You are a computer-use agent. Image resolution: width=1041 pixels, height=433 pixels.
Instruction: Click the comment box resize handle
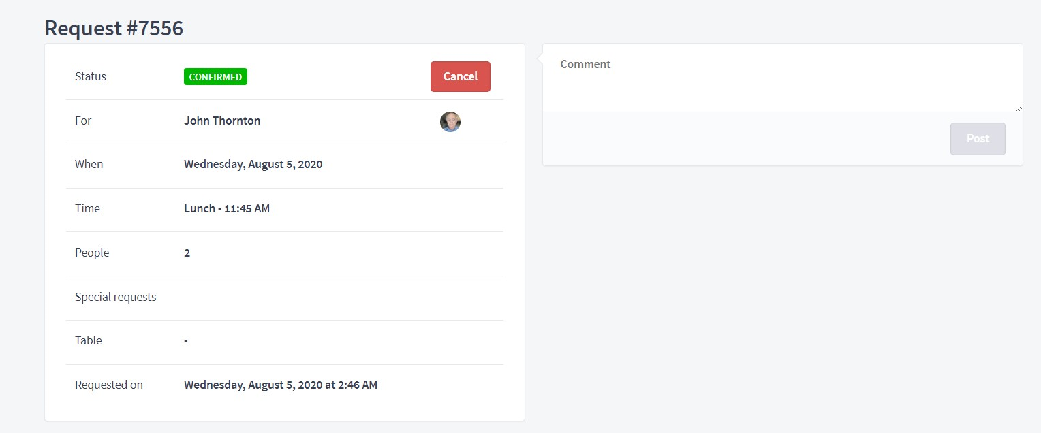point(1019,108)
